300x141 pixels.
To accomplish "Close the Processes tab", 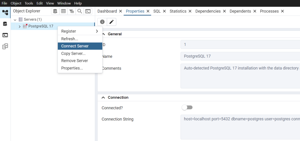I will (282, 11).
